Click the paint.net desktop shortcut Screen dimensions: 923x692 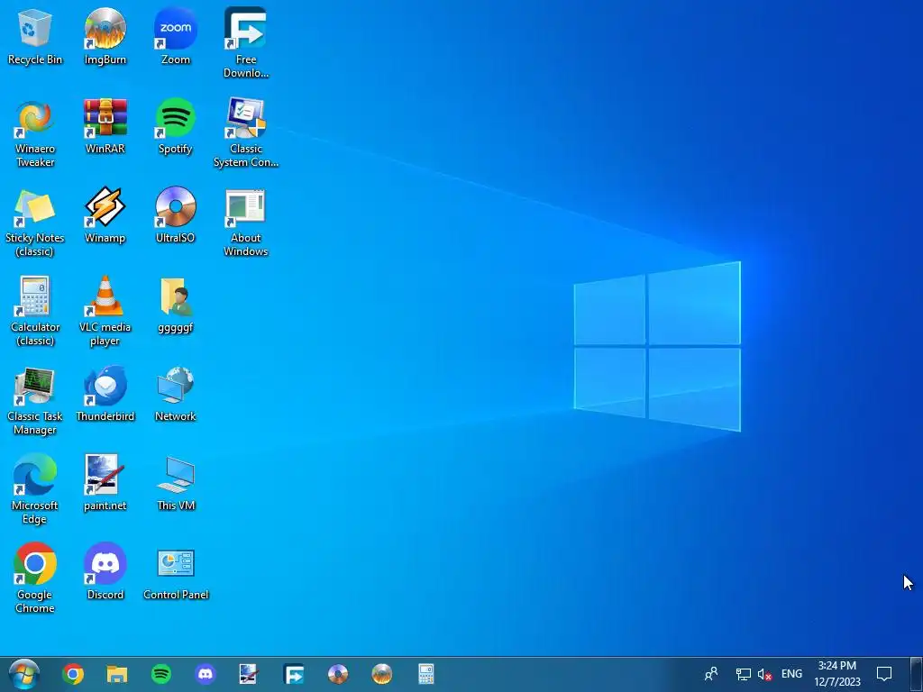click(x=105, y=483)
